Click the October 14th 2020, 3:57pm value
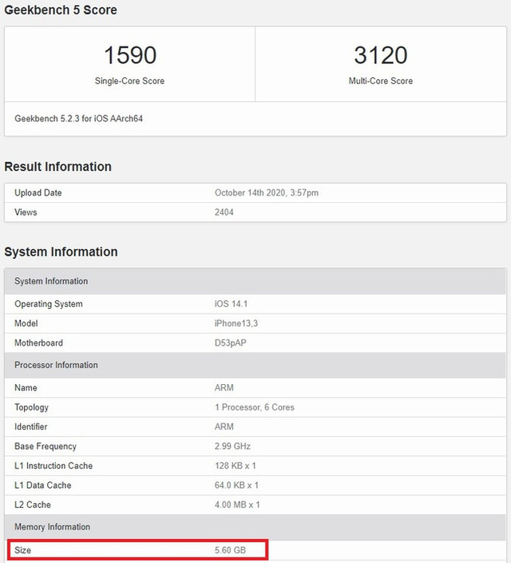Image resolution: width=511 pixels, height=563 pixels. pyautogui.click(x=267, y=192)
